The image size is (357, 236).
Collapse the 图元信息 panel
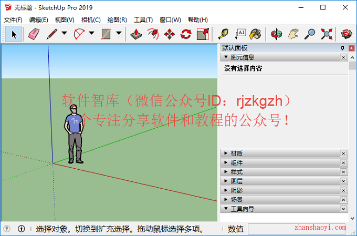[x=226, y=57]
